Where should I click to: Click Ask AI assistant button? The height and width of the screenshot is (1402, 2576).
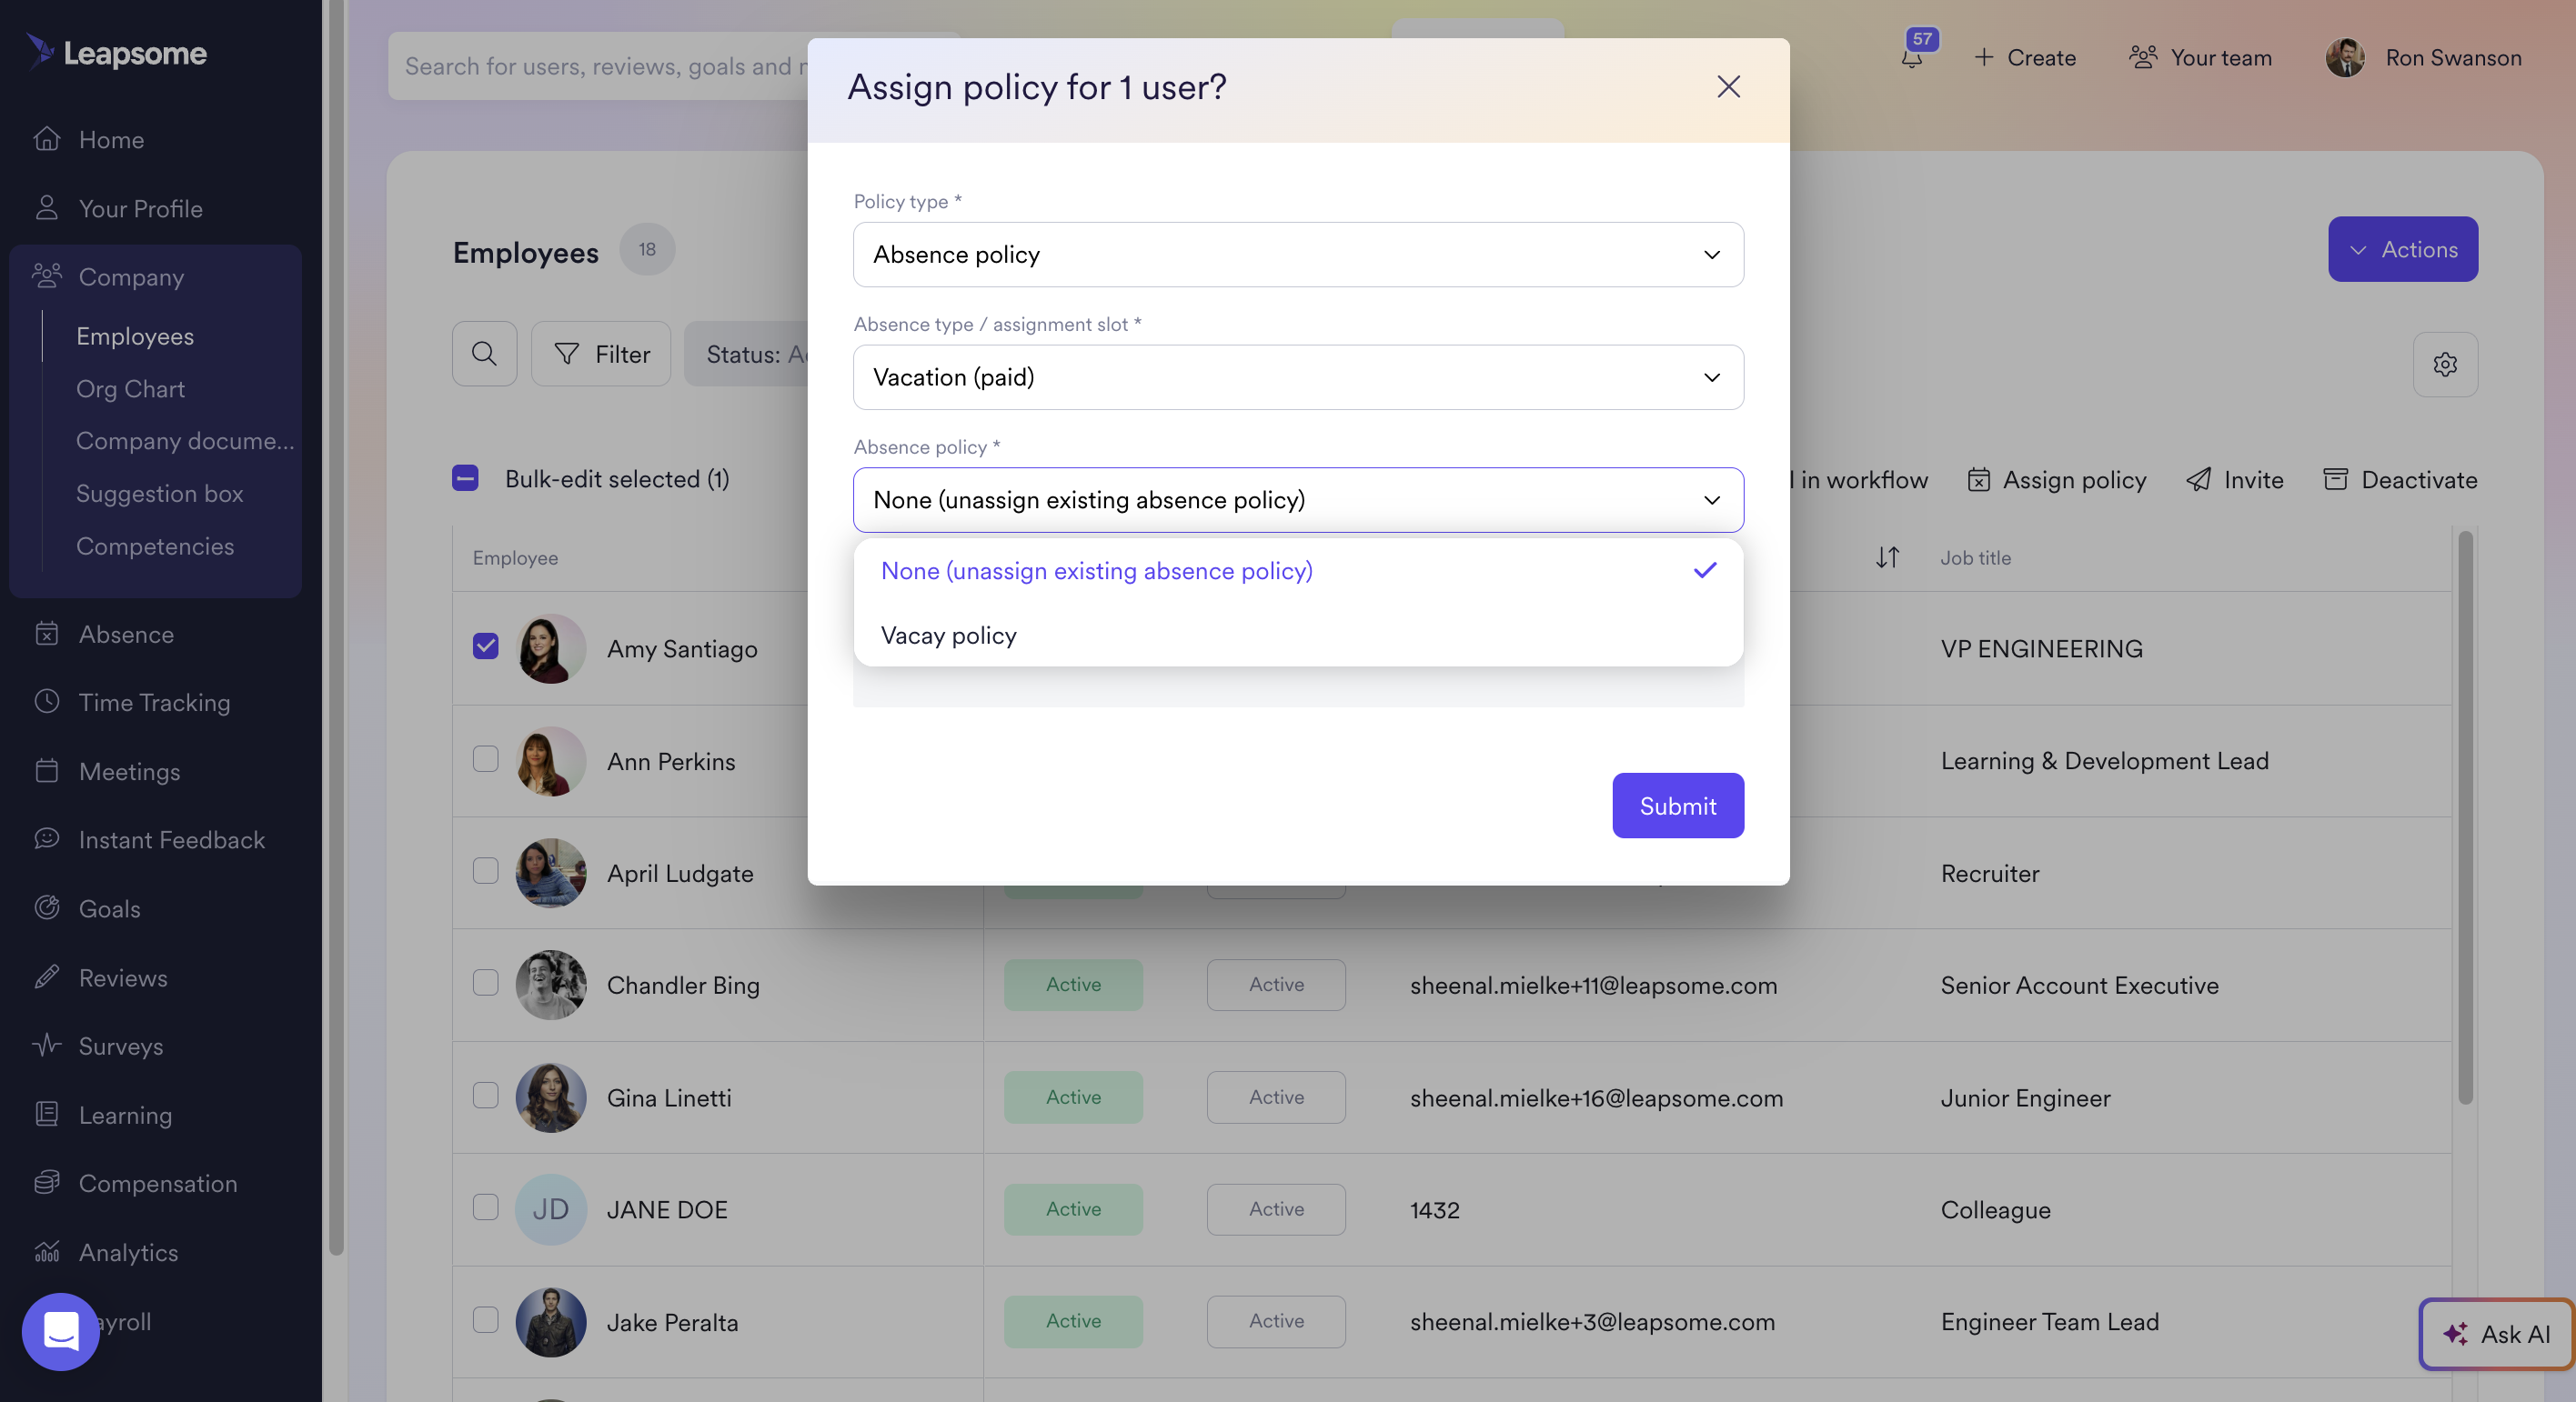click(x=2496, y=1333)
